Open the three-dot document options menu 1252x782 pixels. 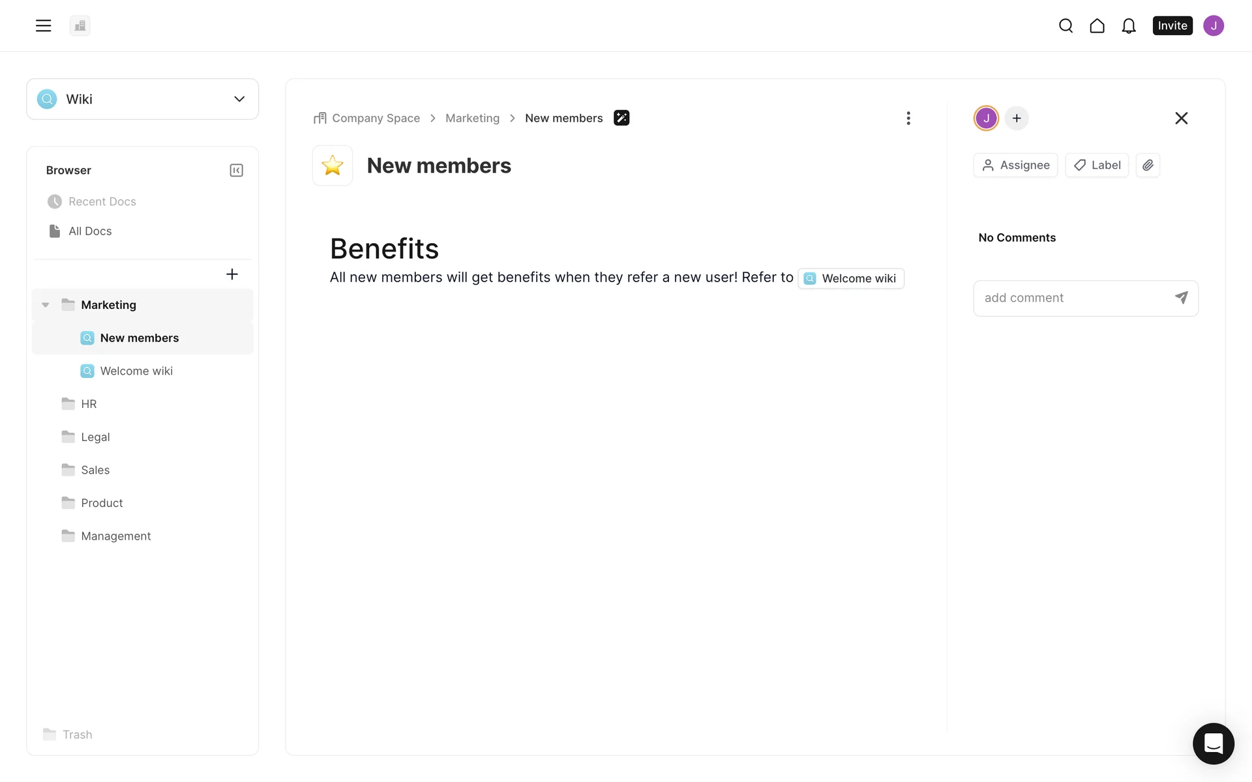(908, 118)
